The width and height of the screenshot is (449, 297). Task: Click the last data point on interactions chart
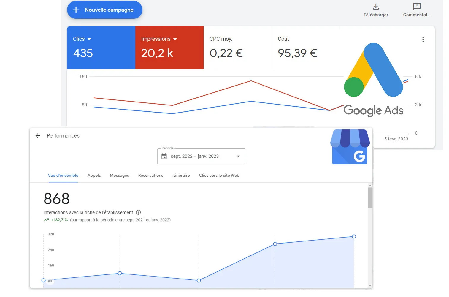[x=354, y=237]
